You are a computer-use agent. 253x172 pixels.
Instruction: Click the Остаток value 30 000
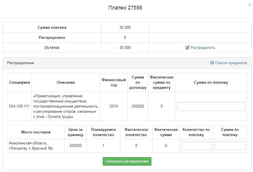tap(125, 48)
